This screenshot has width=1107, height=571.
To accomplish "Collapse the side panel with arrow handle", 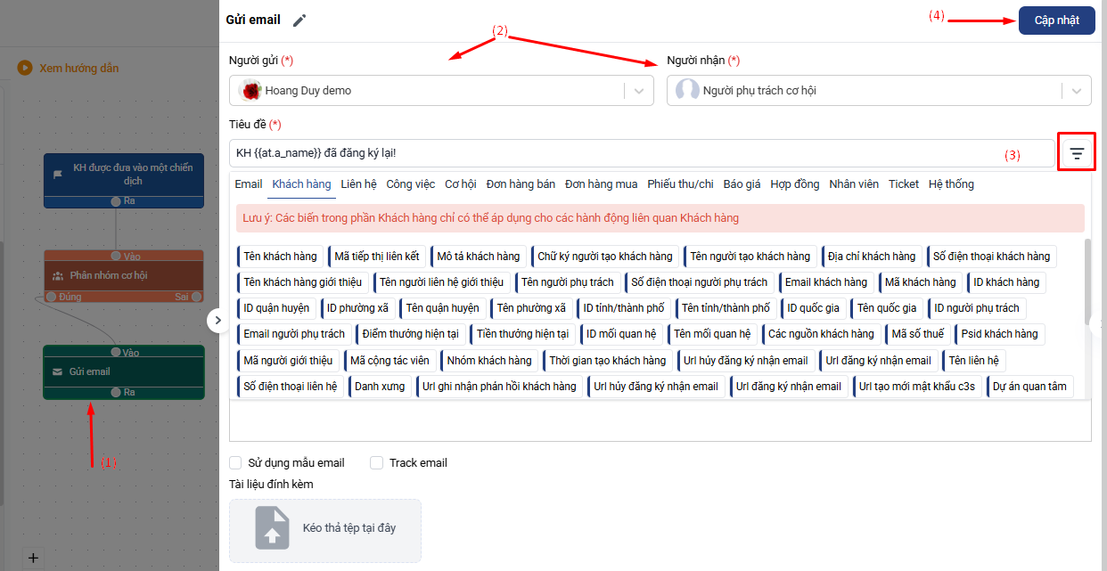I will pos(217,321).
